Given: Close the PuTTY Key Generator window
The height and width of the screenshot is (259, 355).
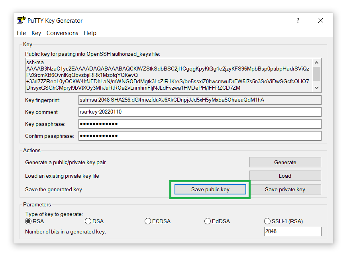Looking at the screenshot, I should [x=321, y=20].
